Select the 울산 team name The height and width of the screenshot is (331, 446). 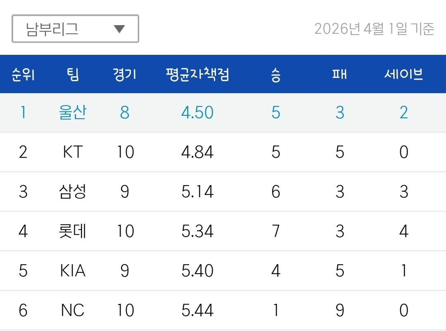click(x=73, y=113)
